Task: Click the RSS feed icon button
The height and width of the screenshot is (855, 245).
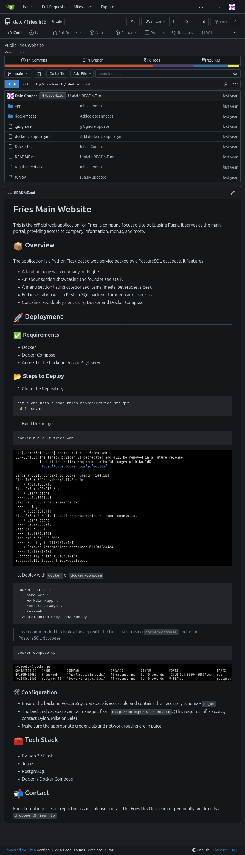Action: [x=133, y=22]
